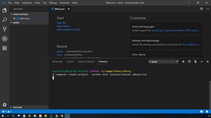Maximize the panel with up chevron

pos(201,62)
